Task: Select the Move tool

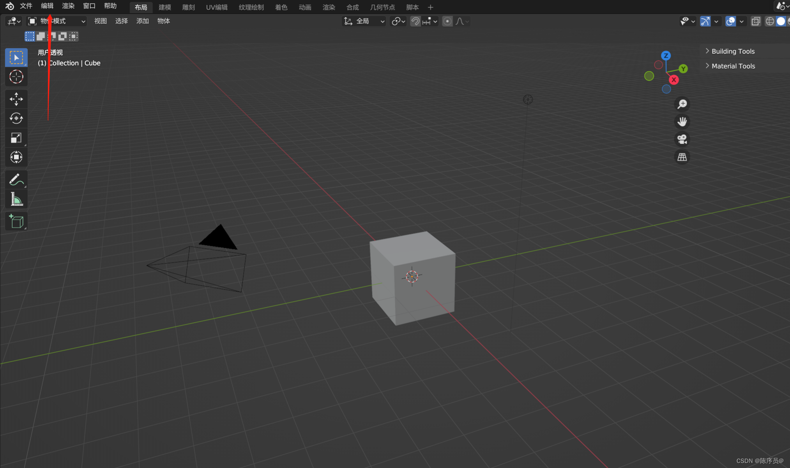Action: (16, 99)
